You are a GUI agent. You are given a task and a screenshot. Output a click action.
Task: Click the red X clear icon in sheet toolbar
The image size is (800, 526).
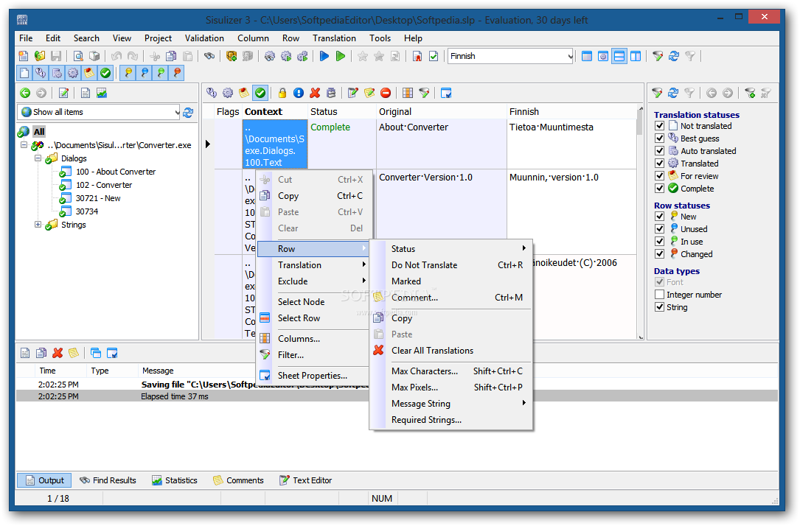click(x=315, y=93)
